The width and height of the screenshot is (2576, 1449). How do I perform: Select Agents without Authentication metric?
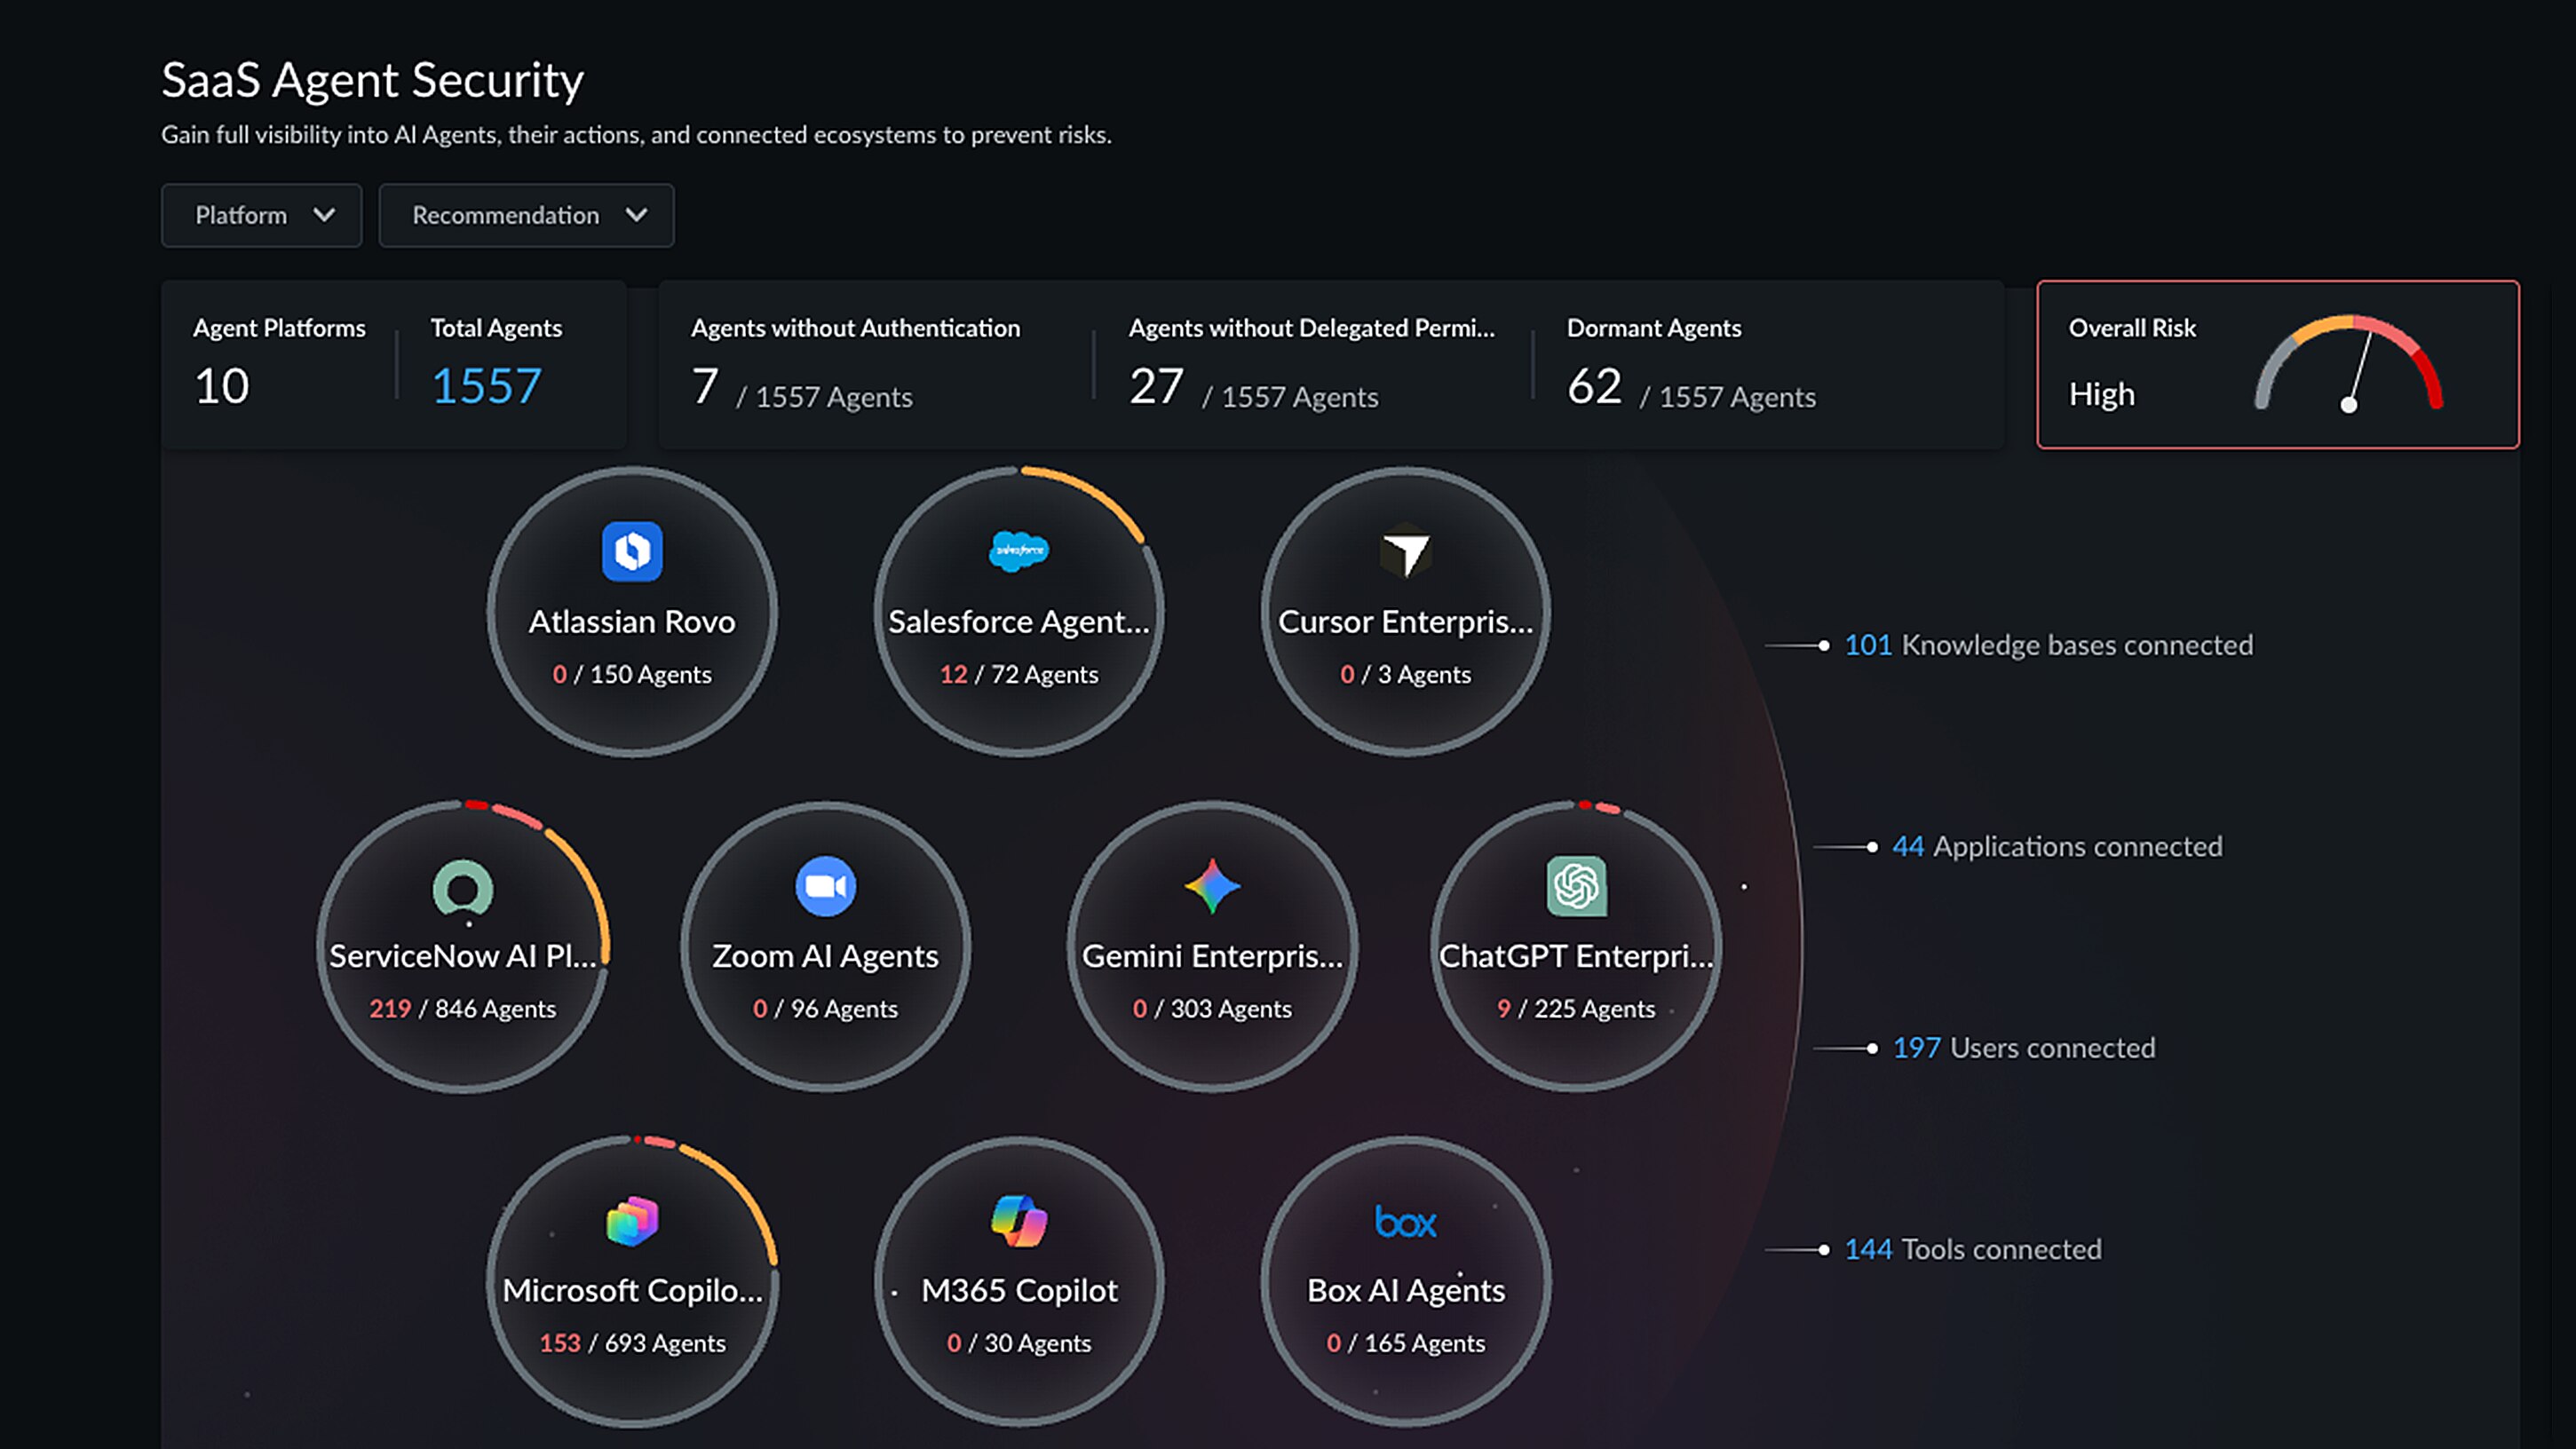tap(855, 364)
